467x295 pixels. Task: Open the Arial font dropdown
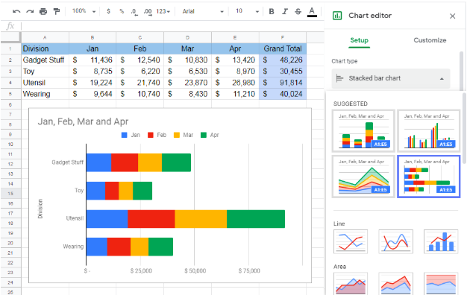point(203,11)
